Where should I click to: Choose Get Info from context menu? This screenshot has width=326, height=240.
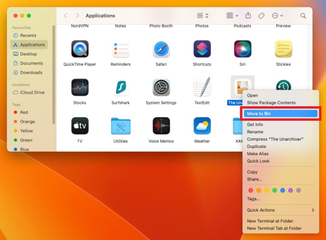coord(280,124)
